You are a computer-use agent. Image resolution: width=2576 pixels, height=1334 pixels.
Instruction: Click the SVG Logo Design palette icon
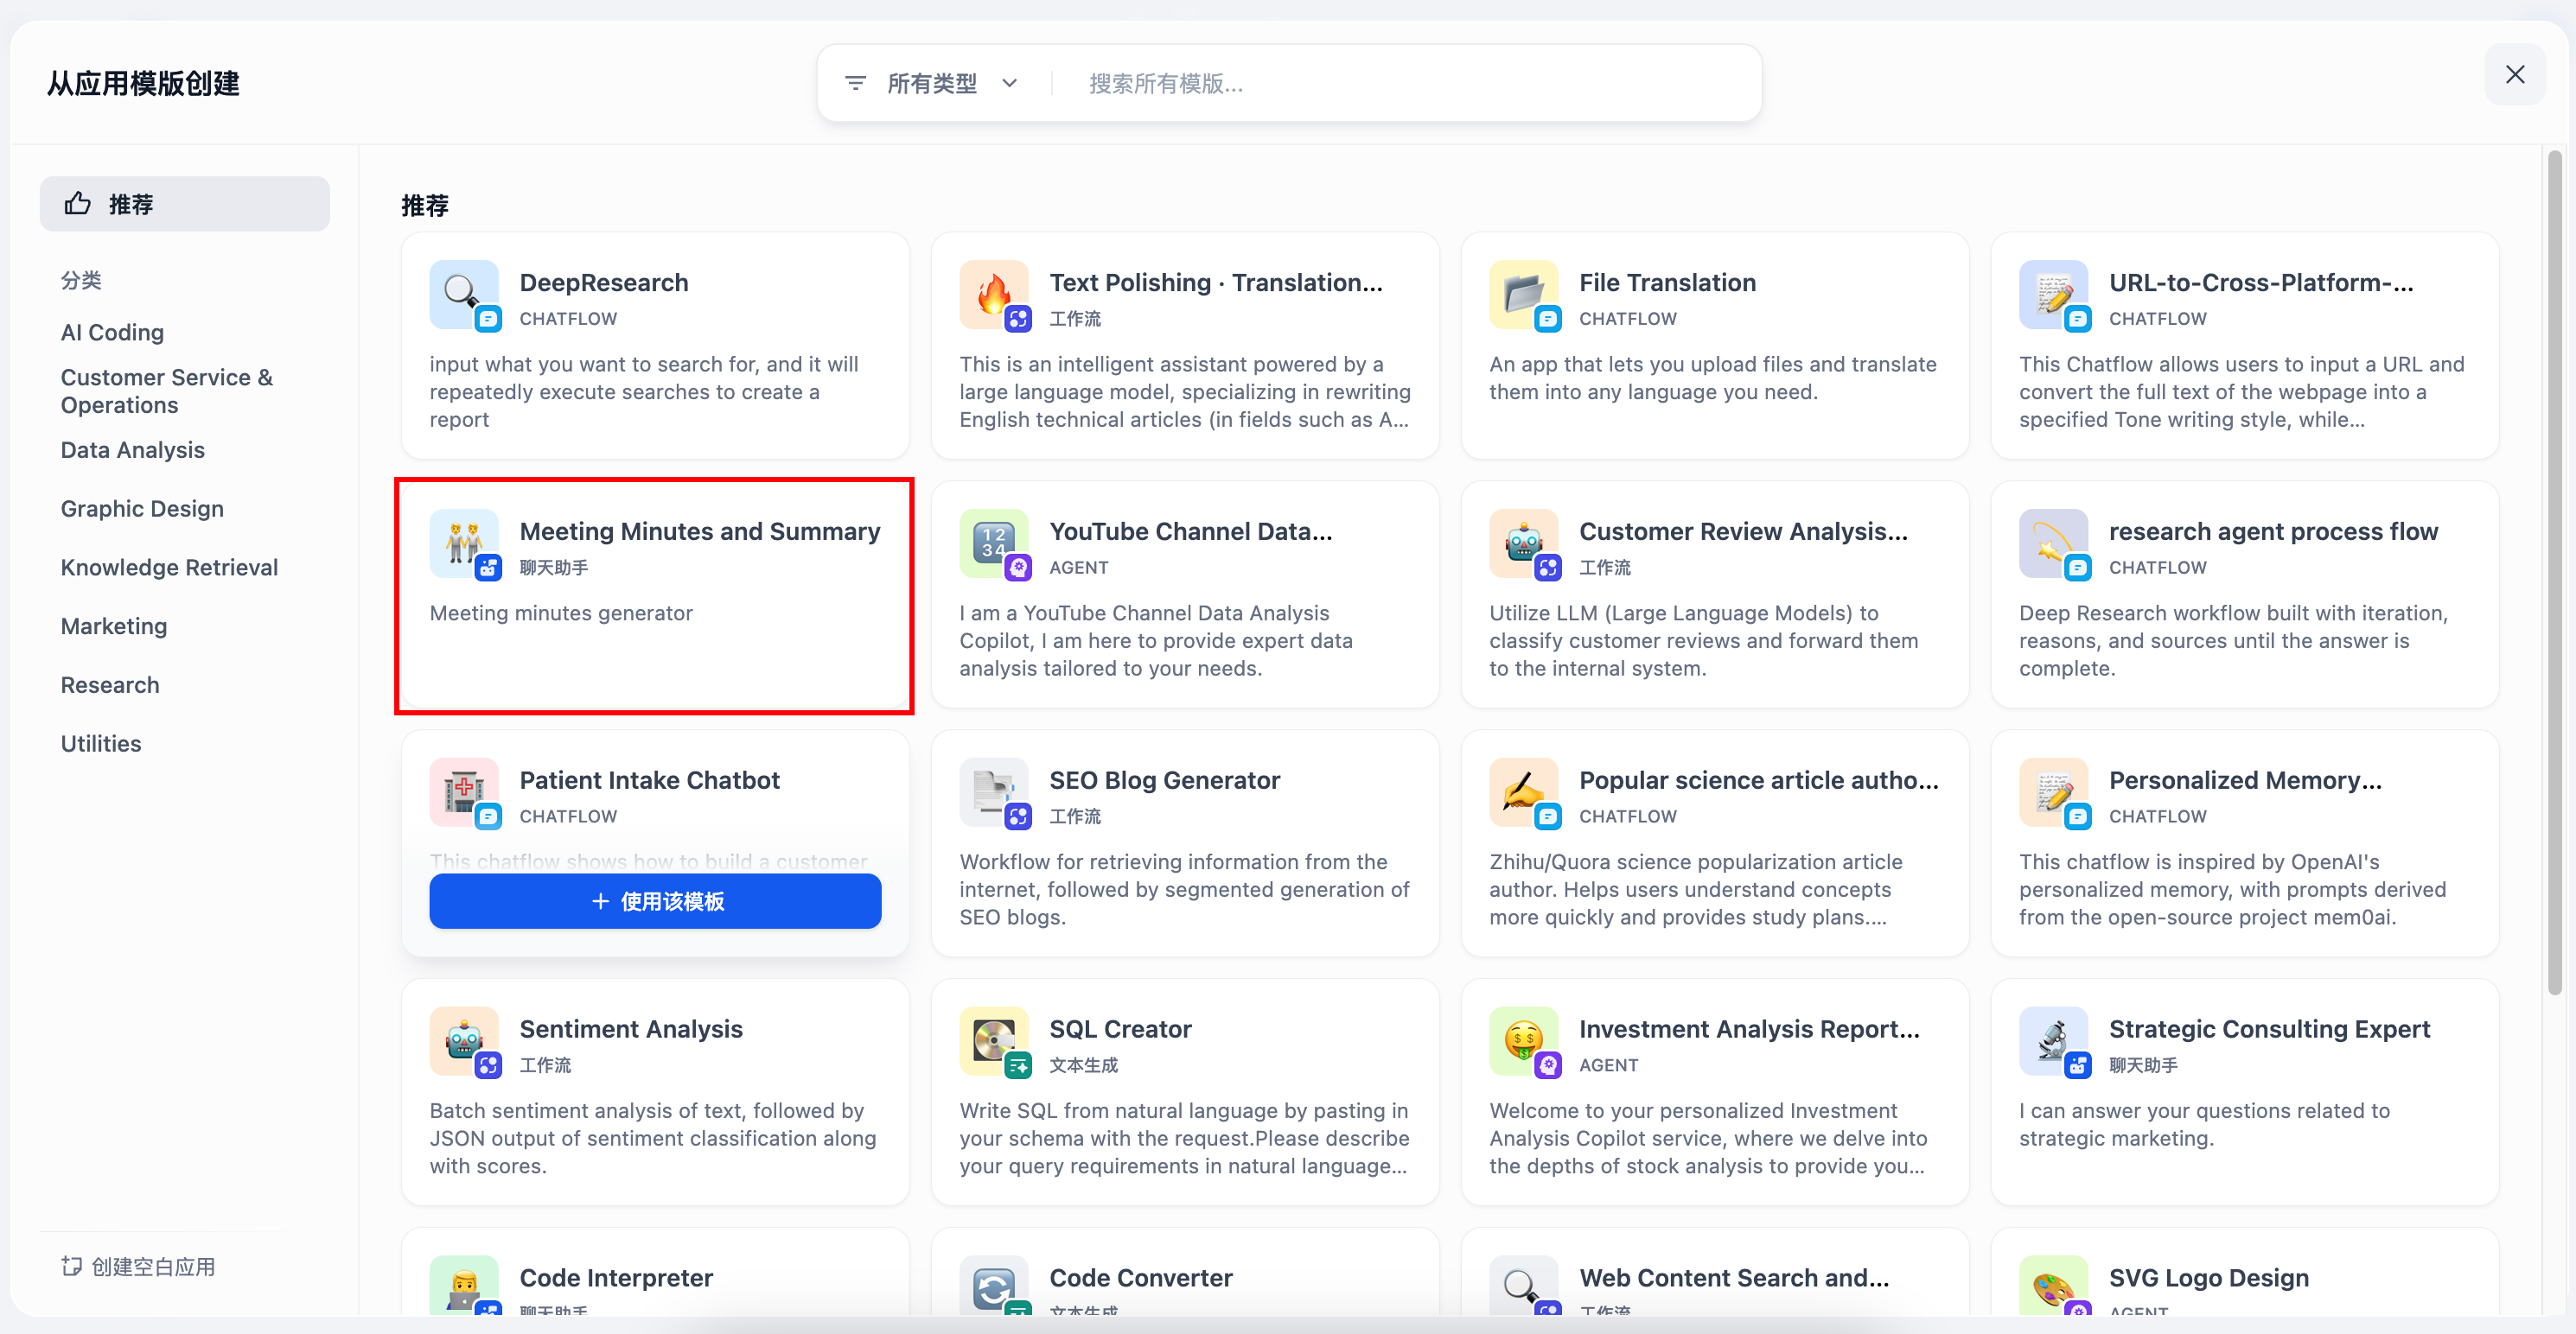pyautogui.click(x=2053, y=1287)
